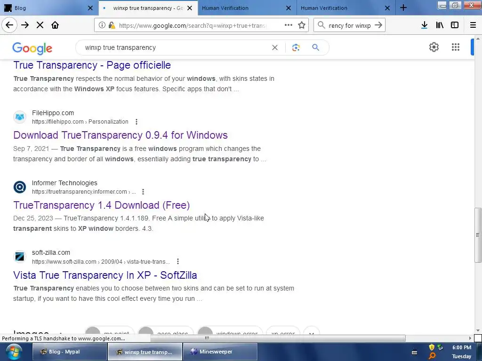Open a new browser tab
The height and width of the screenshot is (361, 482).
(403, 8)
